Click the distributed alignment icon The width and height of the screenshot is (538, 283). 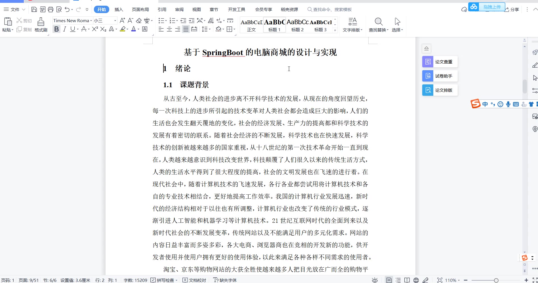194,29
